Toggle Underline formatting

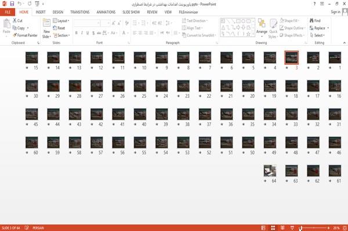(x=88, y=33)
